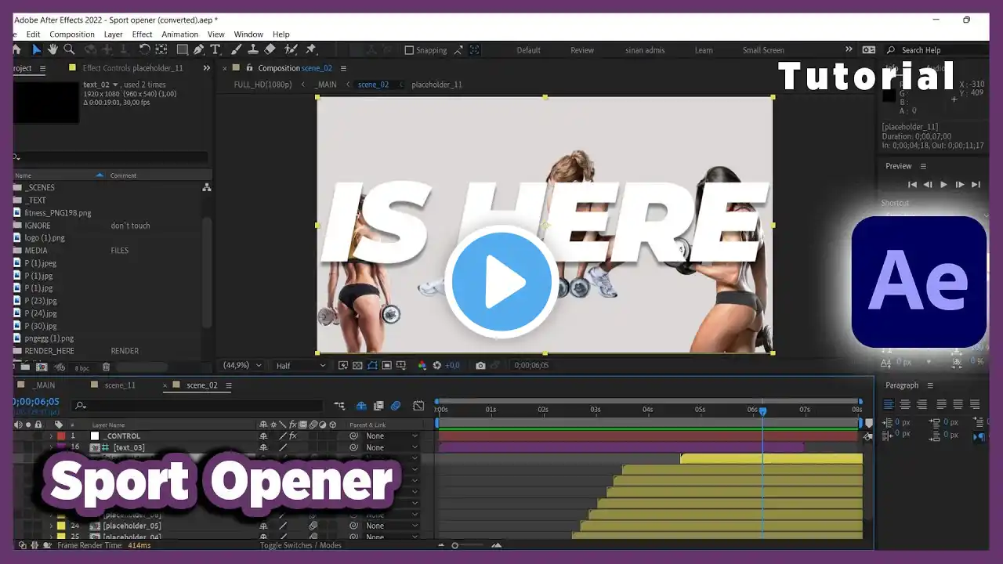Viewport: 1003px width, 564px height.
Task: Select the Type tool
Action: coord(215,49)
